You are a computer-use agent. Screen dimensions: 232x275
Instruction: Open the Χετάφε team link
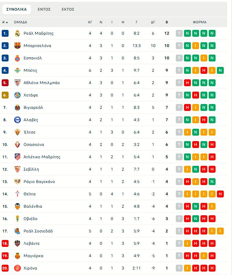point(31,95)
